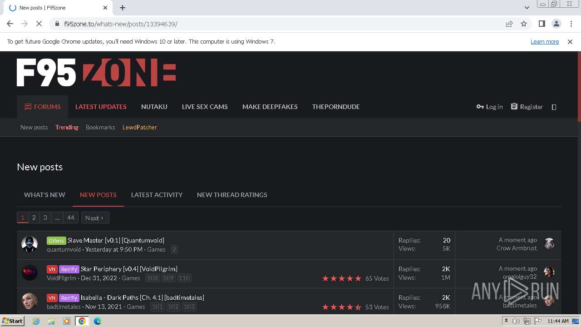
Task: Select the New Posts tab
Action: [x=98, y=195]
